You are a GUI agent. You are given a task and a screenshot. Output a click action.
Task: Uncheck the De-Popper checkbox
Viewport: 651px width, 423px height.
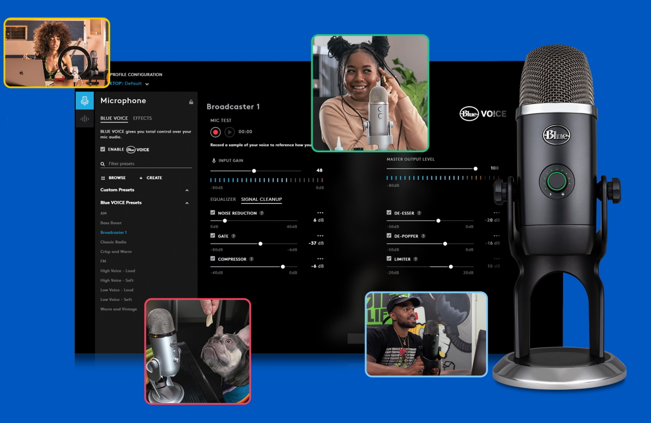[x=389, y=236]
